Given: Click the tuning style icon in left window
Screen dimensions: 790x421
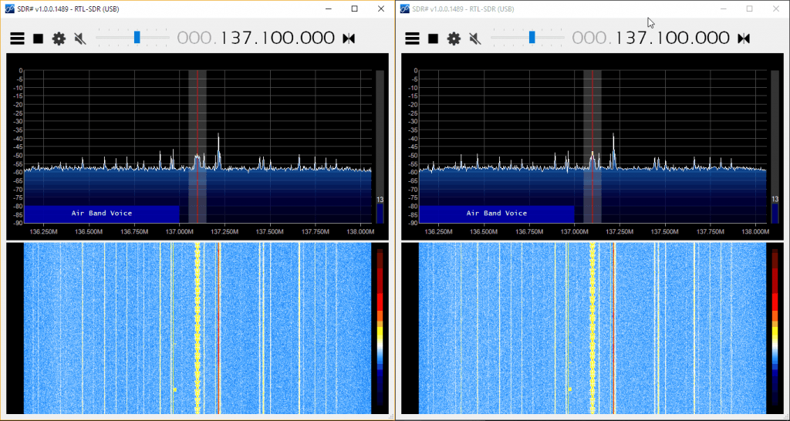Looking at the screenshot, I should click(x=349, y=39).
